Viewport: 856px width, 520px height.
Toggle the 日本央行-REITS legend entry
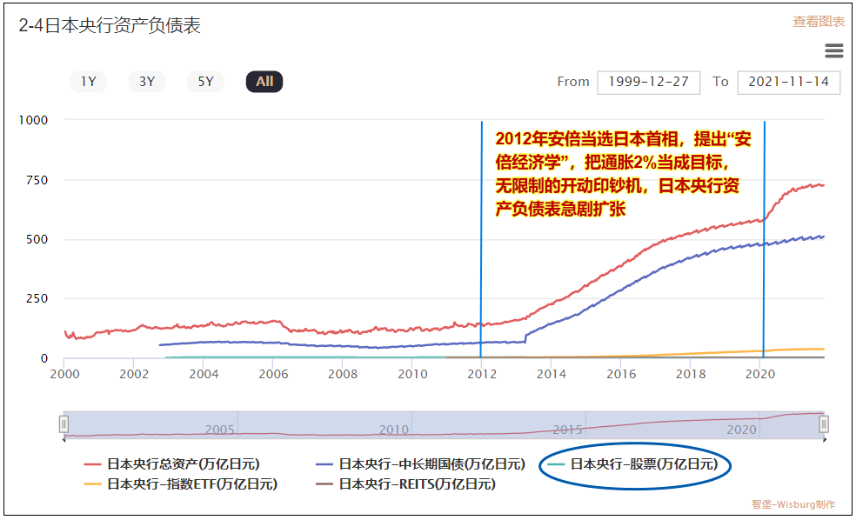click(417, 484)
